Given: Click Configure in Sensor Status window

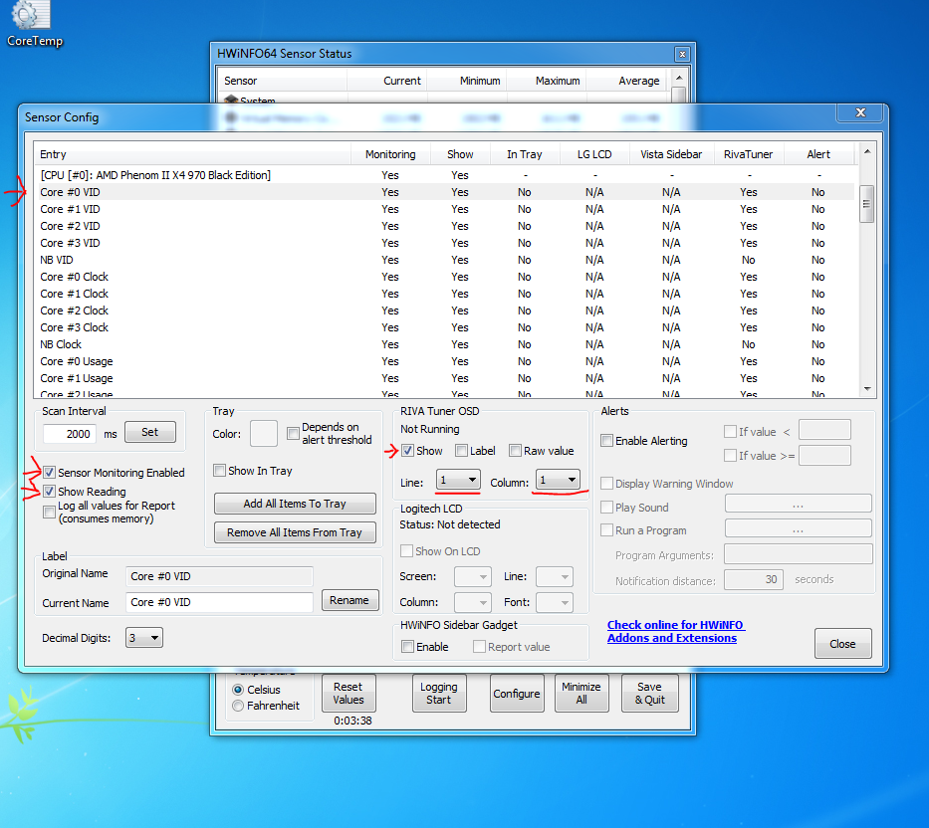Looking at the screenshot, I should [x=517, y=693].
